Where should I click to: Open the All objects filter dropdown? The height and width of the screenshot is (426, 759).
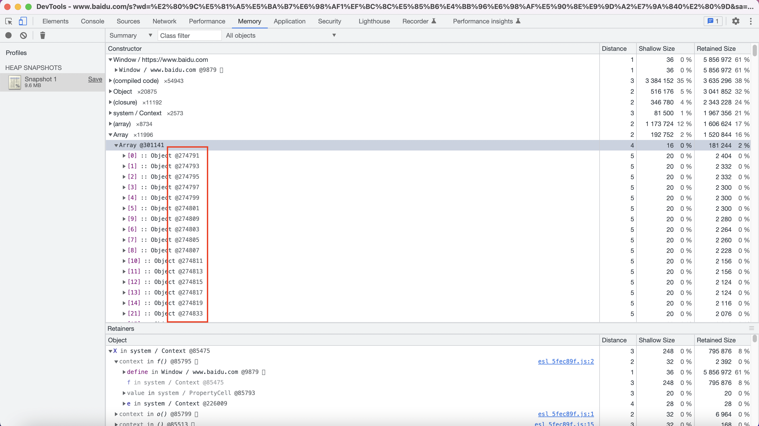[280, 36]
